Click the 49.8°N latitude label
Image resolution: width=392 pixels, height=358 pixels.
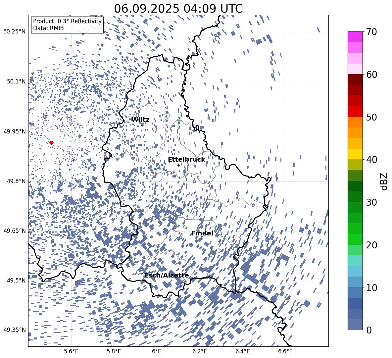(16, 181)
